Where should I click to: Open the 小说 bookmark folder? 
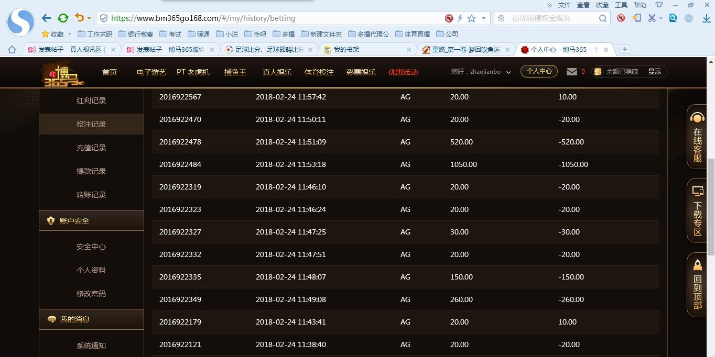click(227, 34)
